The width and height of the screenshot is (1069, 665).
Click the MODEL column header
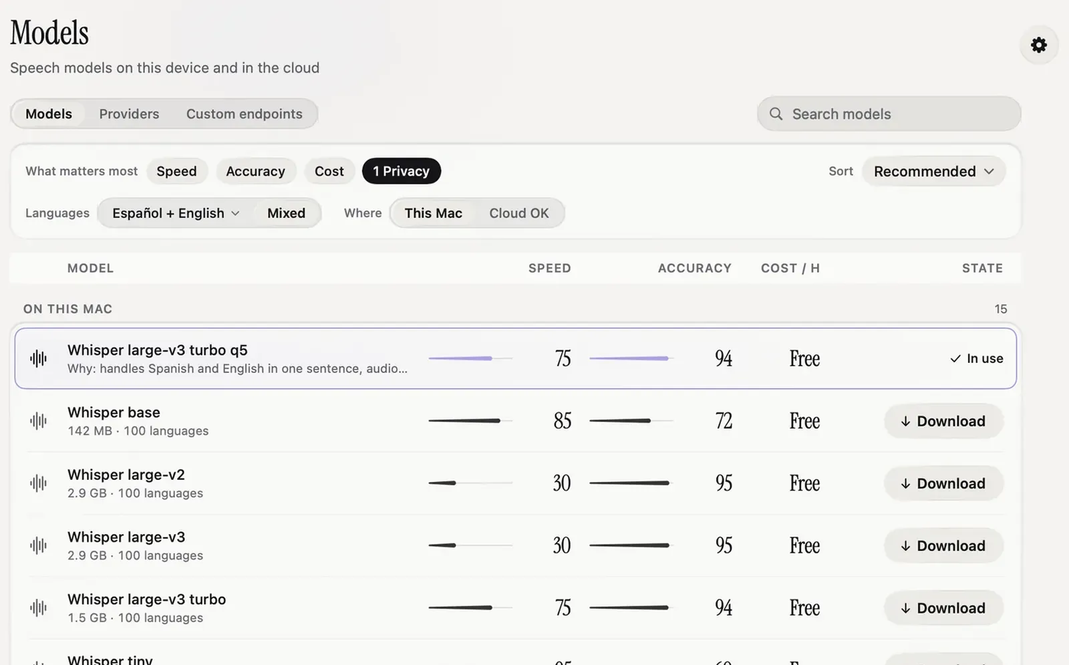click(x=90, y=268)
